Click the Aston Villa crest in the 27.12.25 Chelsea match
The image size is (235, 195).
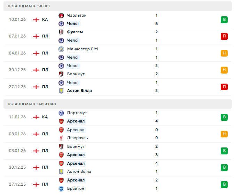pyautogui.click(x=61, y=91)
